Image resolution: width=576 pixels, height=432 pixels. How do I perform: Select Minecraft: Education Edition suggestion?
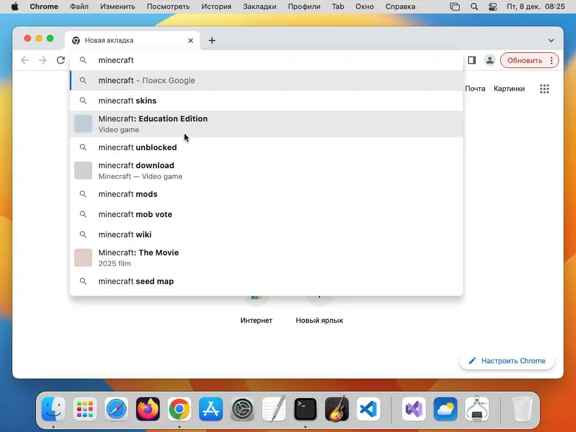[x=266, y=124]
